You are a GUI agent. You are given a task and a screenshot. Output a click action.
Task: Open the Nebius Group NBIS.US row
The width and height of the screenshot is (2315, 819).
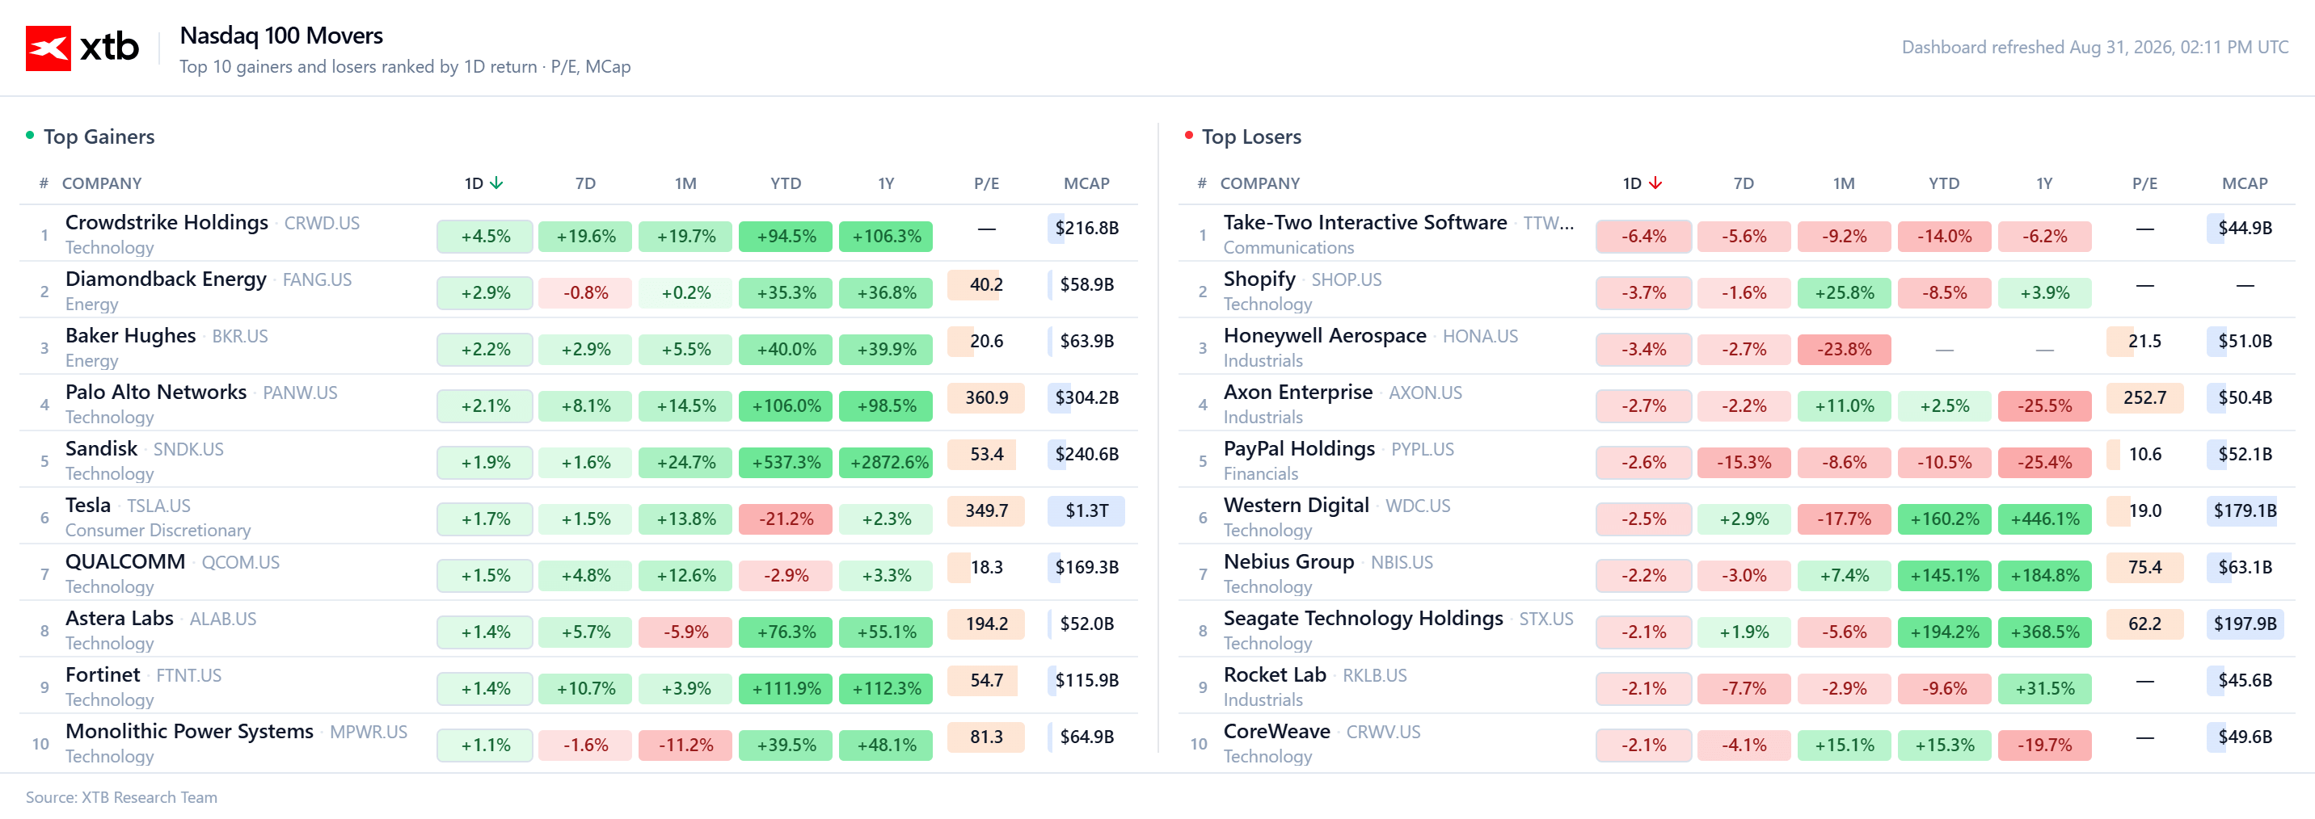(1736, 573)
